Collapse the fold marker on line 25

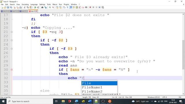(12, 49)
